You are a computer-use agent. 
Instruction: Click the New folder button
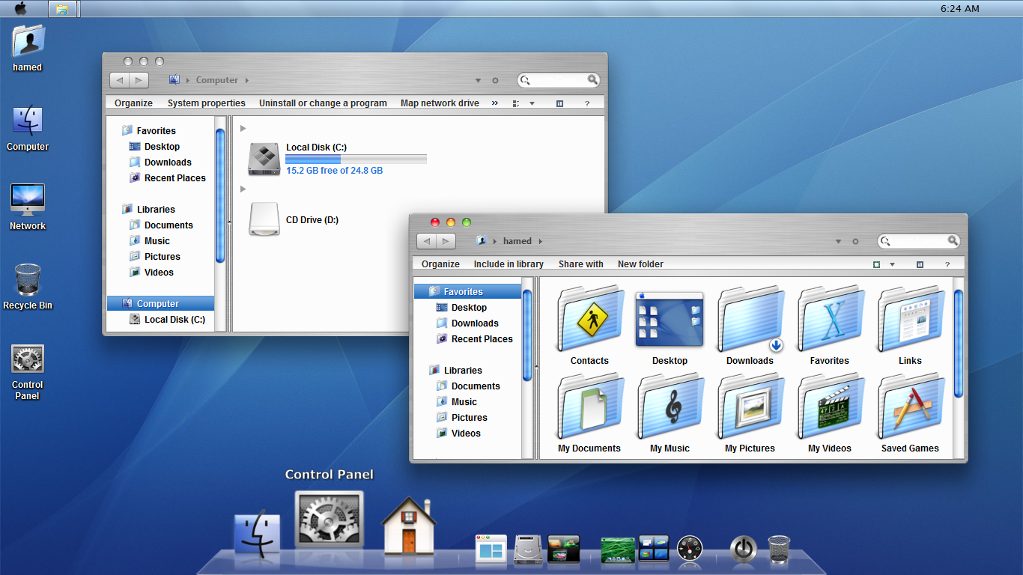click(x=640, y=264)
